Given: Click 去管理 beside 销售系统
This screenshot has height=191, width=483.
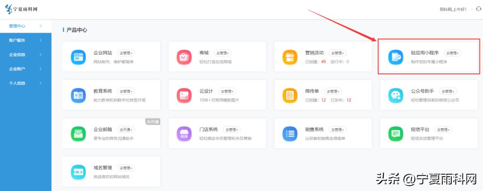Looking at the screenshot, I should [338, 130].
